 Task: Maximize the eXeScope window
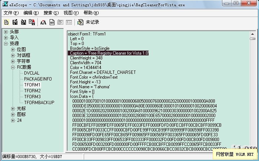236,3
